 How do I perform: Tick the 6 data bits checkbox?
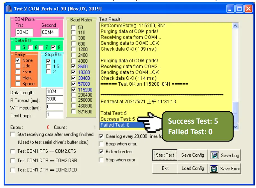tap(30, 47)
